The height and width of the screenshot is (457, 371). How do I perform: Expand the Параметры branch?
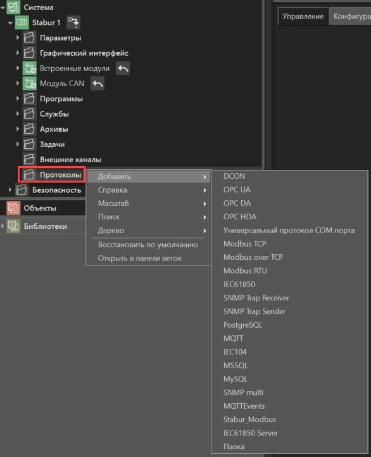coord(18,37)
